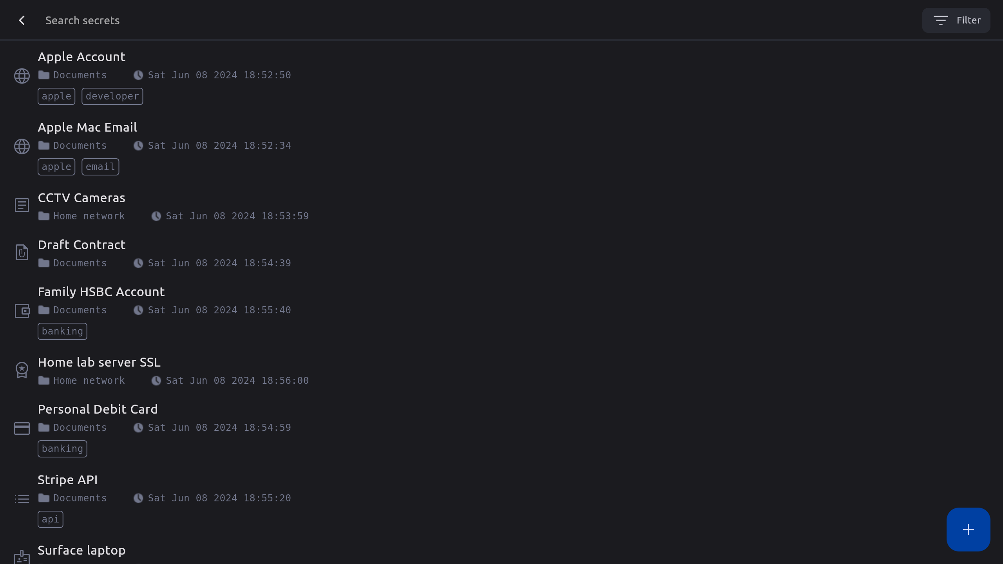Click the wallet icon beside Family HSBC Account
The image size is (1003, 564).
22,311
